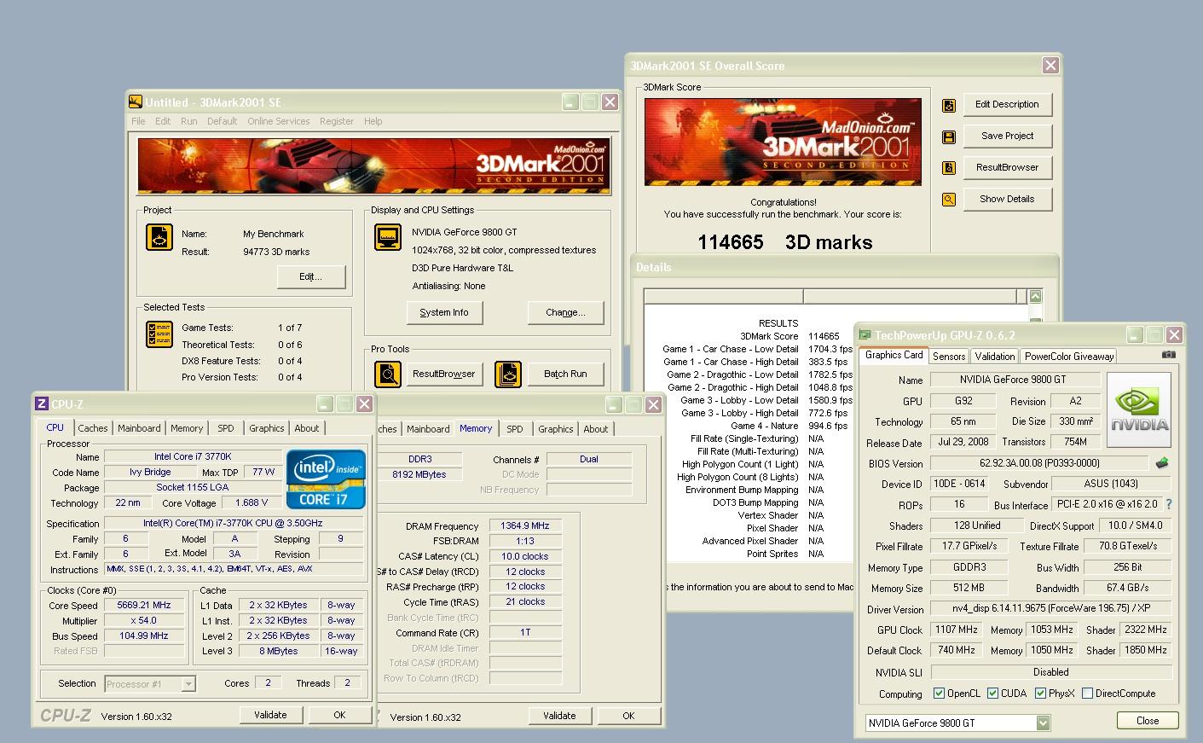Click the Edit Description button
The image size is (1203, 743).
1008,104
